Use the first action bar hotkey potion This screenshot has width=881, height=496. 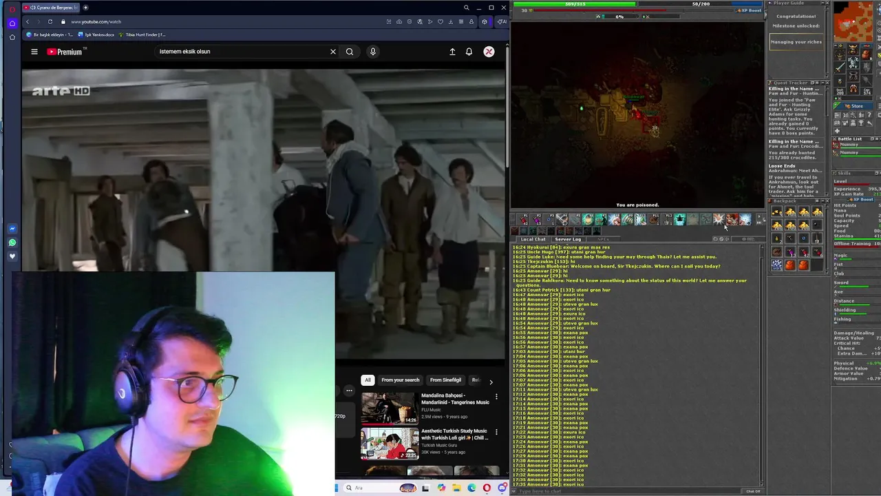[x=524, y=220]
